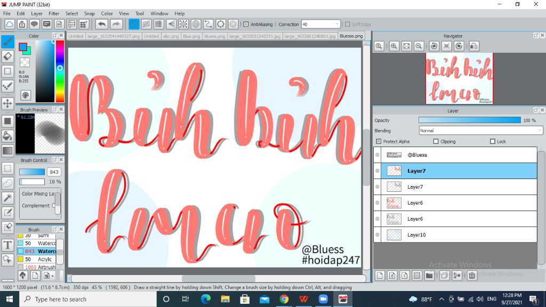Toggle the AntiAliasing checkbox
Image resolution: width=546 pixels, height=307 pixels.
click(x=246, y=25)
